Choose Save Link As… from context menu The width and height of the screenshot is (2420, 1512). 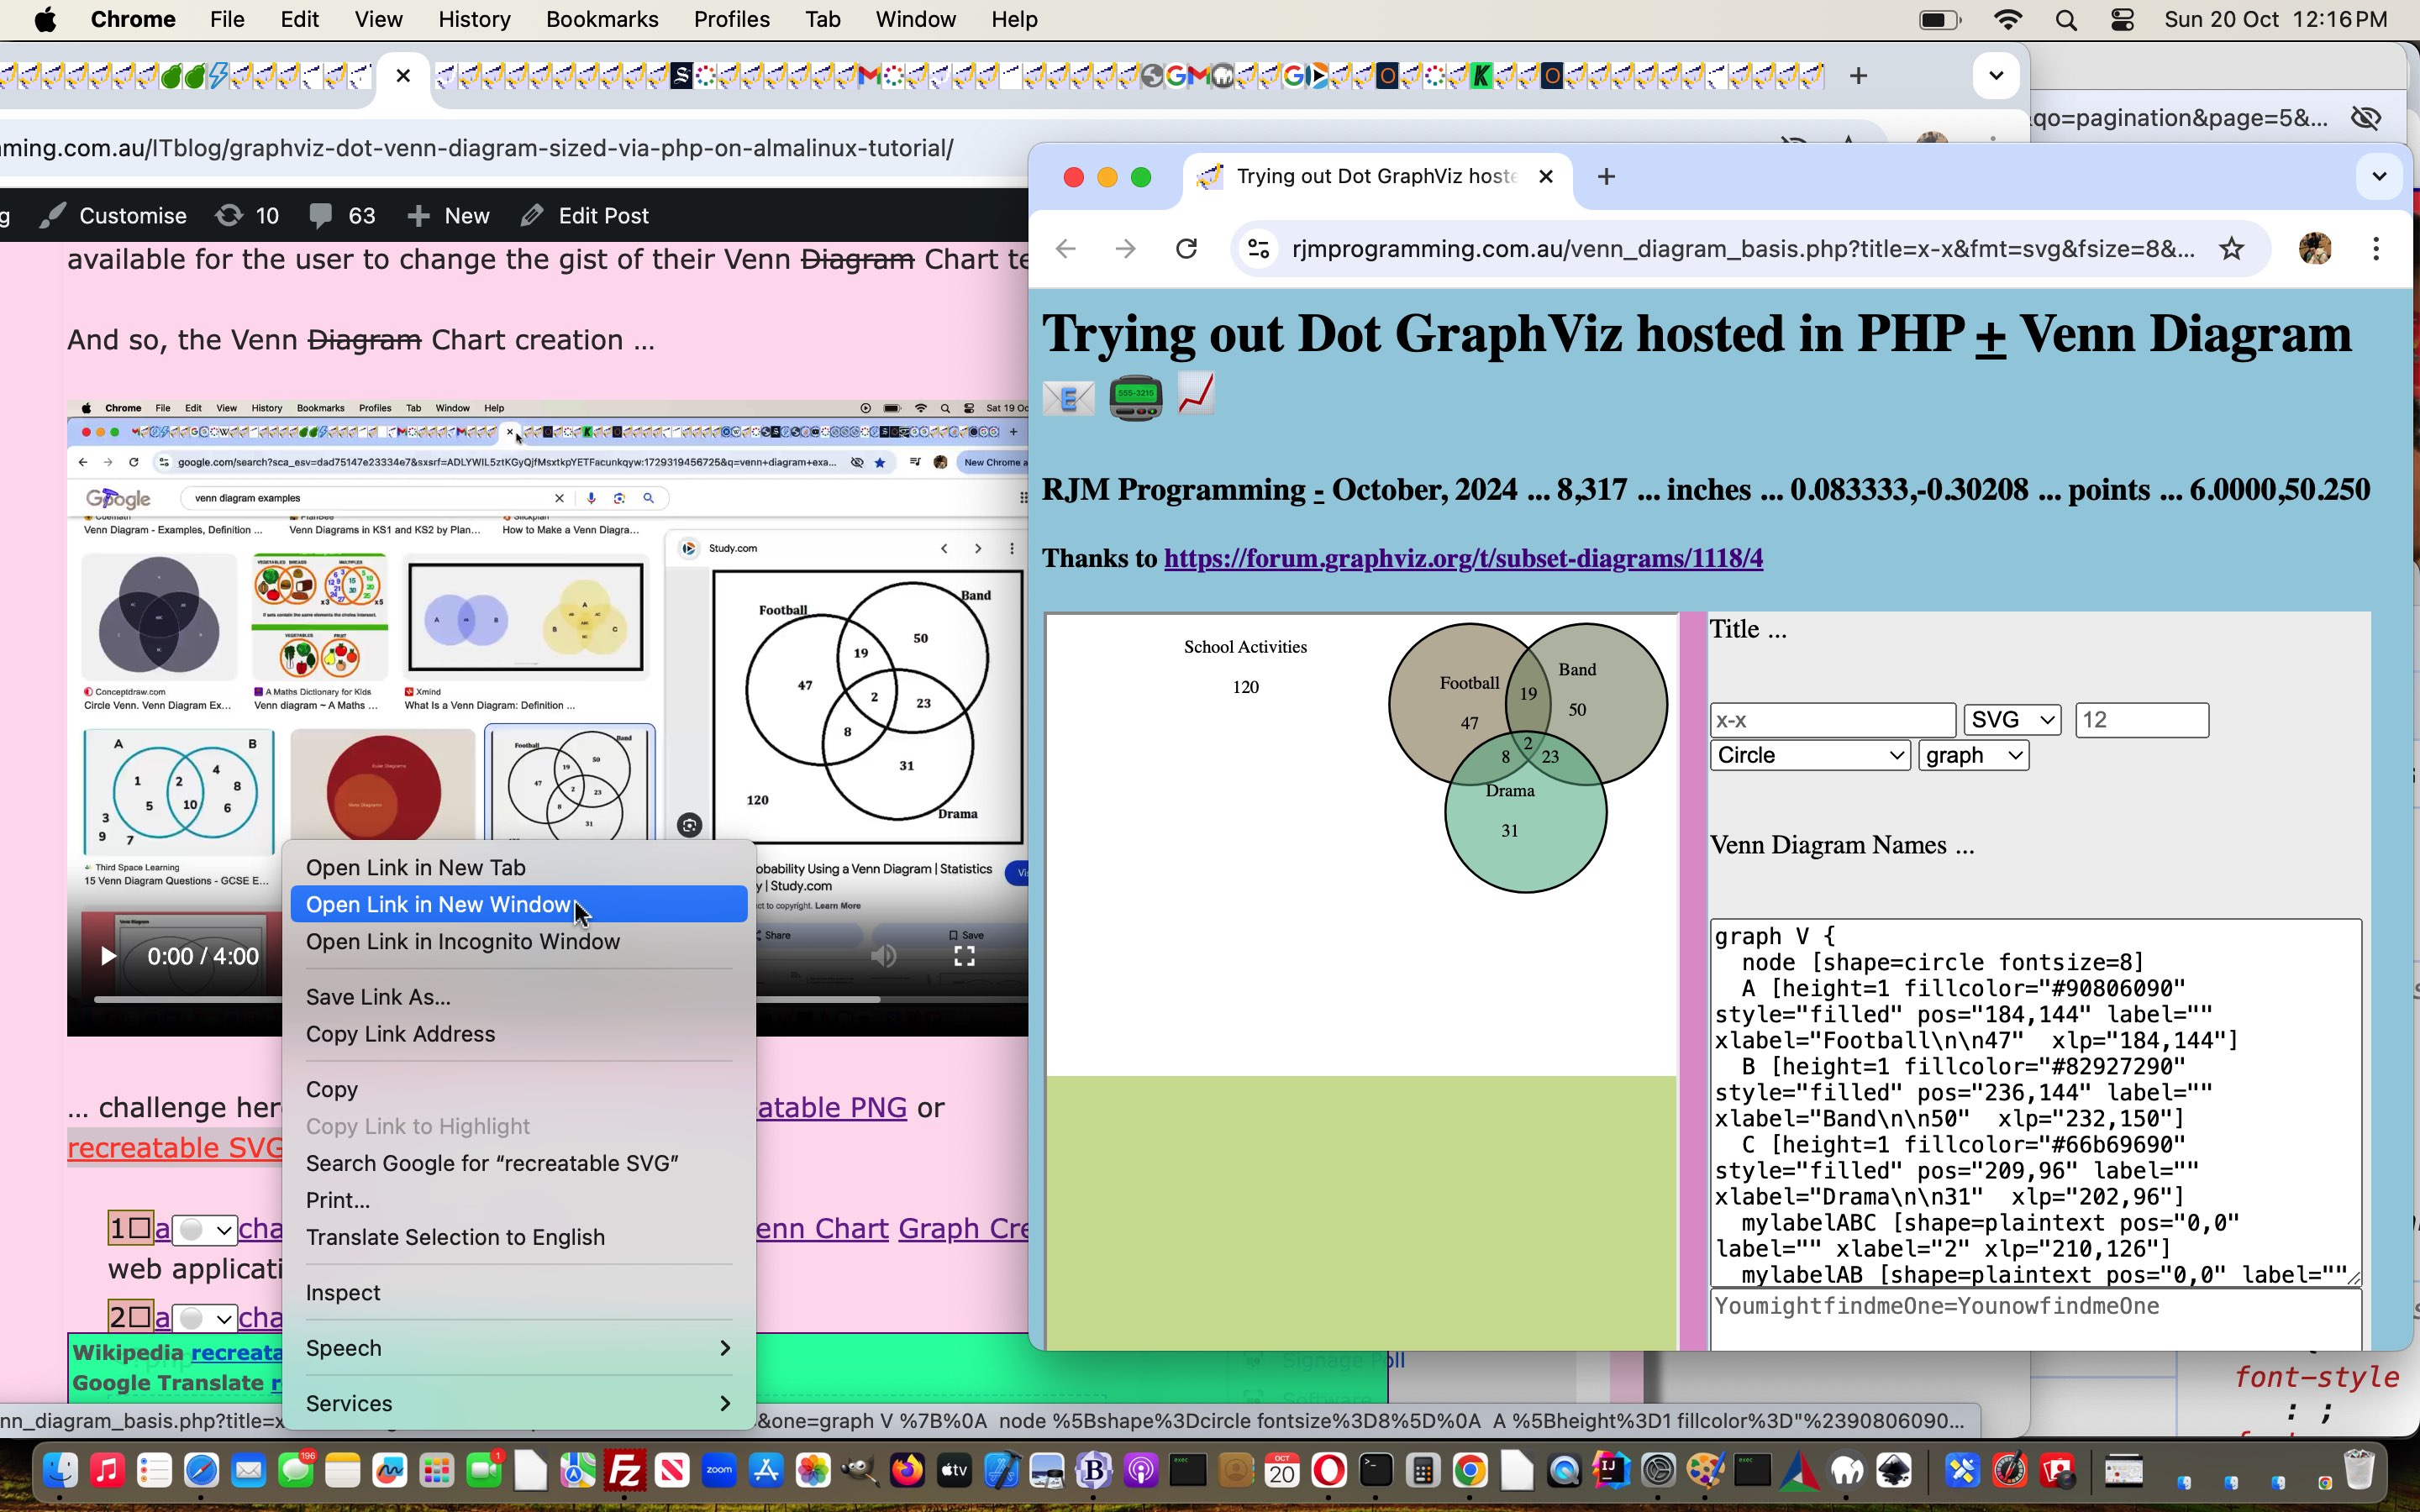[x=518, y=997]
